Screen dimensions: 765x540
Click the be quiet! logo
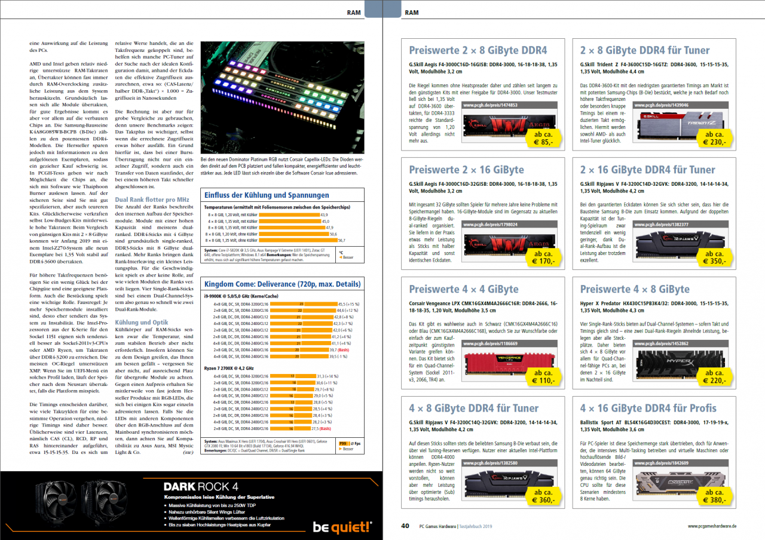pos(342,527)
